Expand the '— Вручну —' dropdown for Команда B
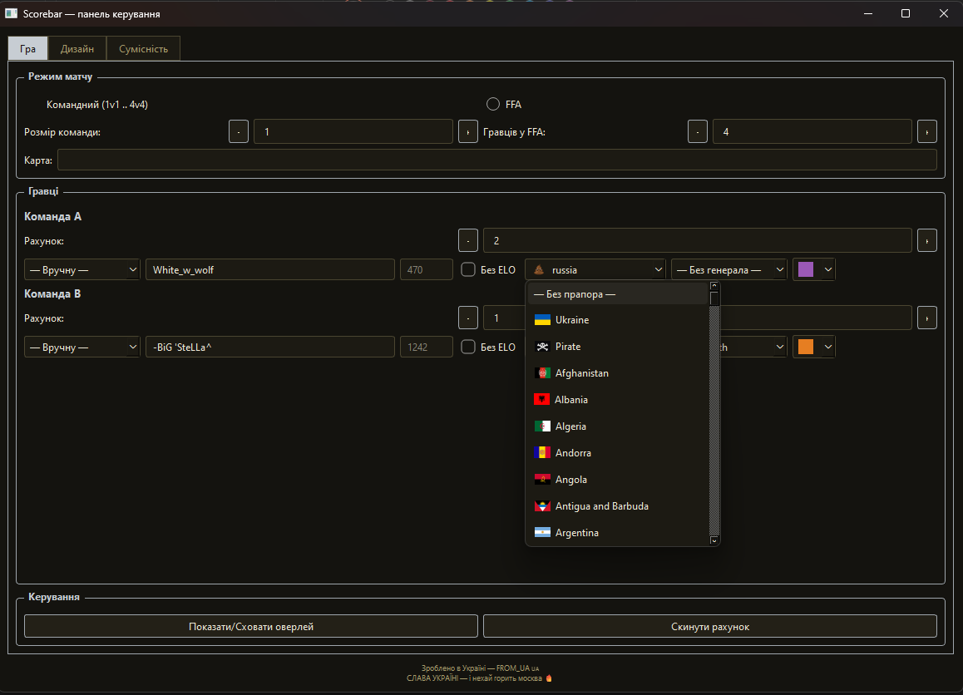Image resolution: width=963 pixels, height=695 pixels. [82, 347]
